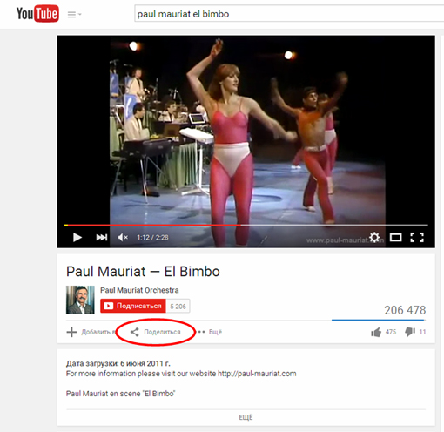Dislike the video with thumbs down

point(410,332)
